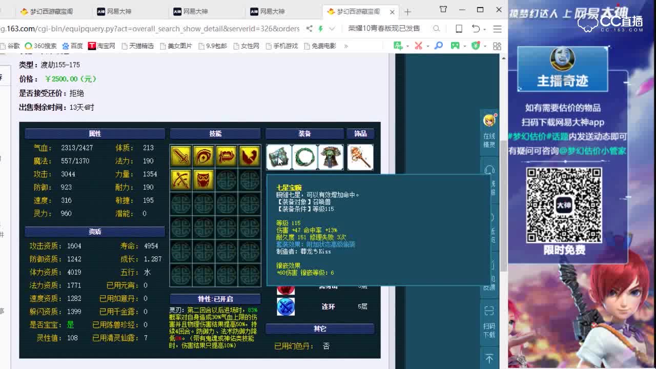The width and height of the screenshot is (656, 369).
Task: Click the back-to-top arrow icon
Action: point(489,359)
